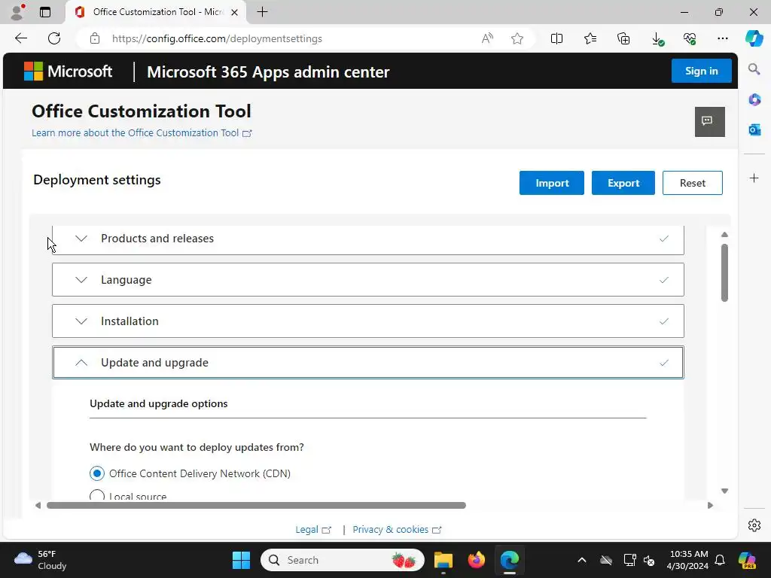Image resolution: width=771 pixels, height=578 pixels.
Task: Click the browser address bar
Action: (286, 38)
